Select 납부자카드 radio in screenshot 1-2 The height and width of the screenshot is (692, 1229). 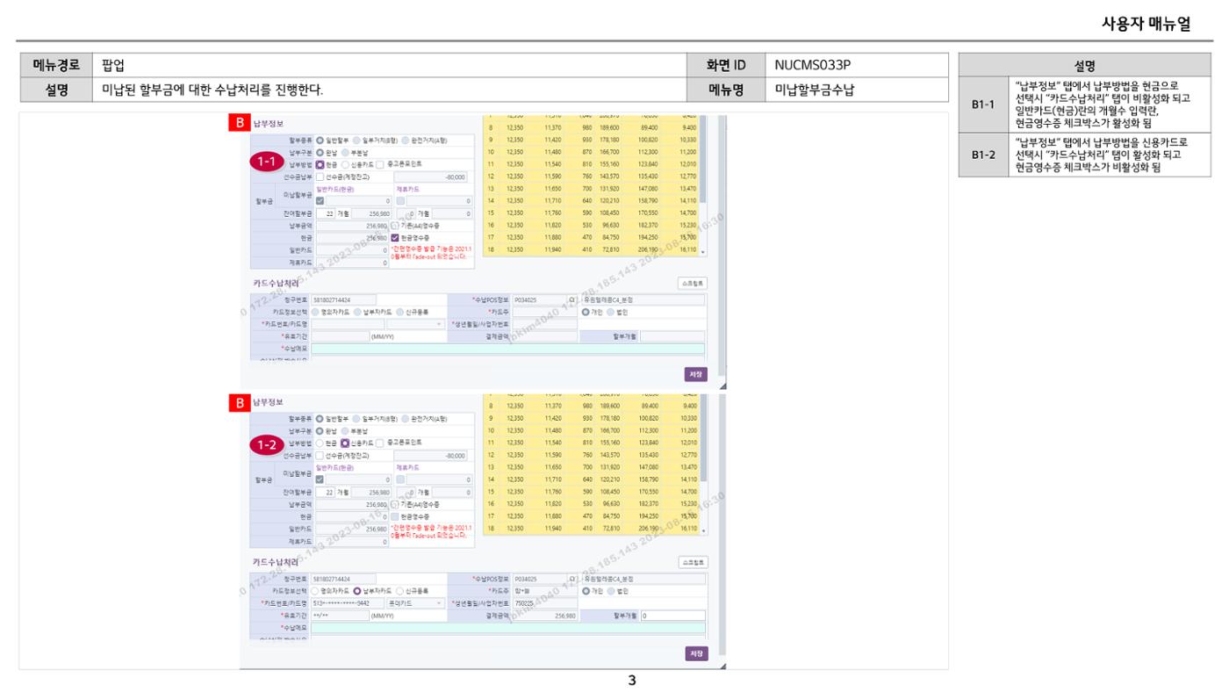[357, 592]
